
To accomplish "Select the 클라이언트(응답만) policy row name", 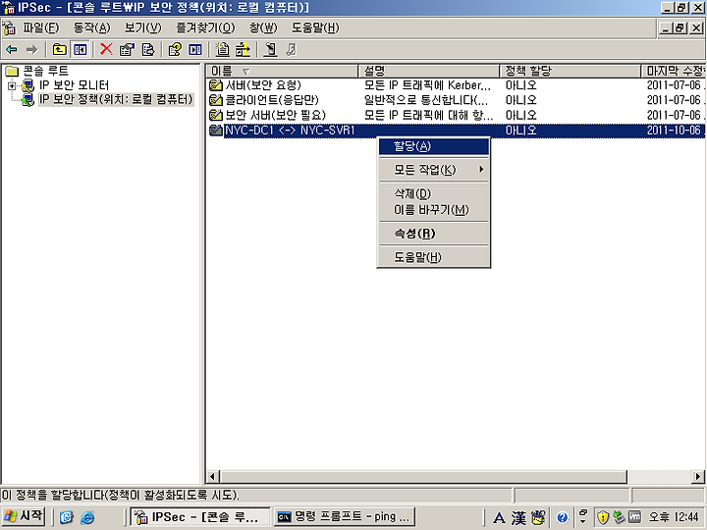I will 272,100.
